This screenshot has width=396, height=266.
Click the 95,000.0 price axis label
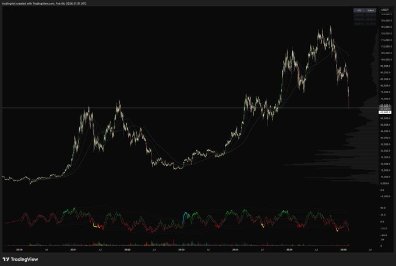coord(387,66)
